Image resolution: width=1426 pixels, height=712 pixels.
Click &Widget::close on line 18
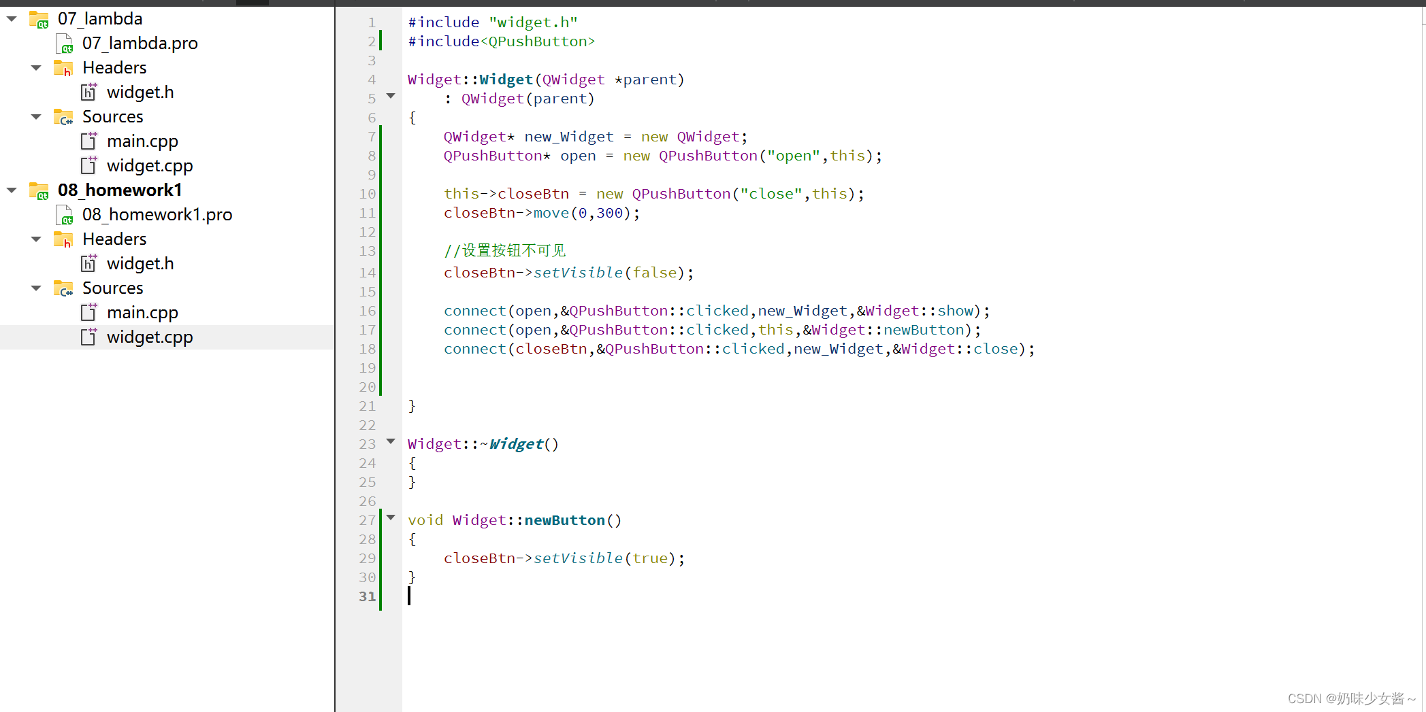tap(955, 349)
